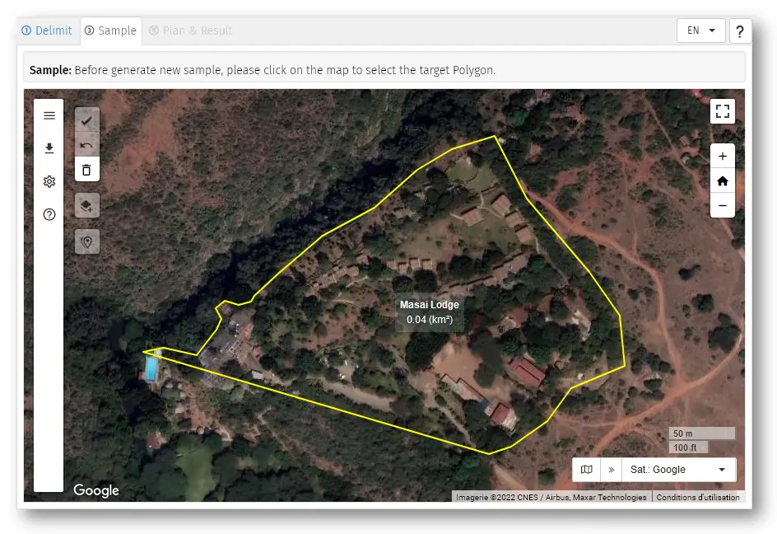Zoom in with the plus button
This screenshot has height=534, width=777.
click(723, 156)
